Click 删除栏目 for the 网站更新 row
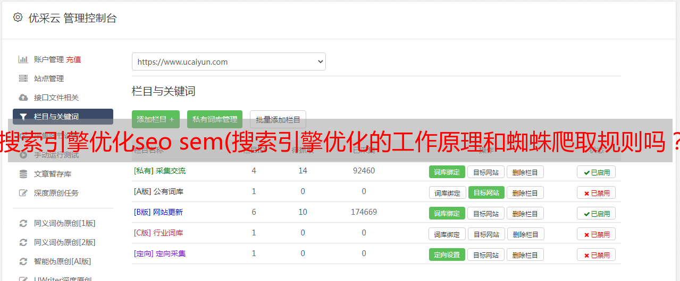The image size is (680, 281). pos(525,213)
